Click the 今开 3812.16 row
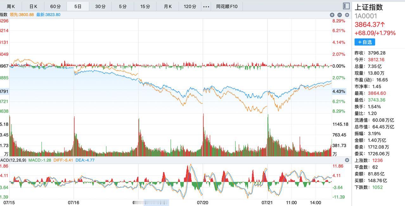 click(370, 59)
